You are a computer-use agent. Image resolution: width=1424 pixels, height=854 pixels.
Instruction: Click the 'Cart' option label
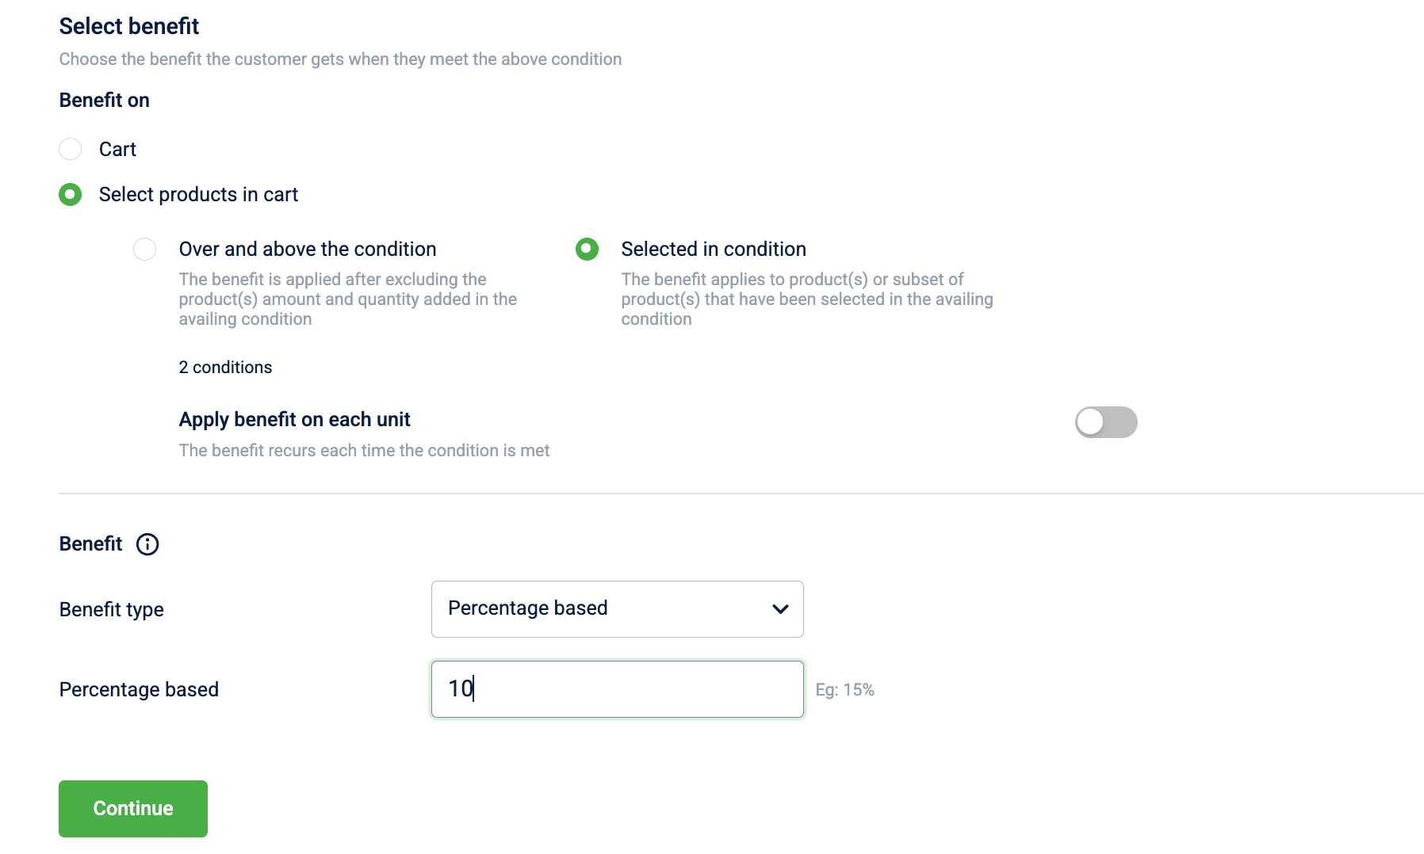coord(117,149)
